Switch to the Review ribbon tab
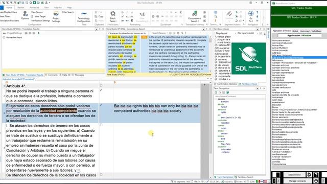This screenshot has width=327, height=184. pyautogui.click(x=20, y=8)
